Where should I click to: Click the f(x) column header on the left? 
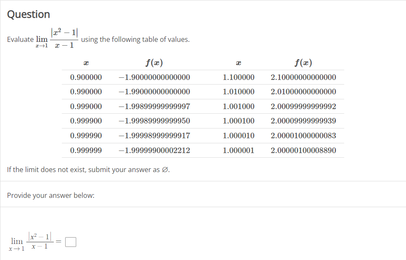click(x=155, y=63)
